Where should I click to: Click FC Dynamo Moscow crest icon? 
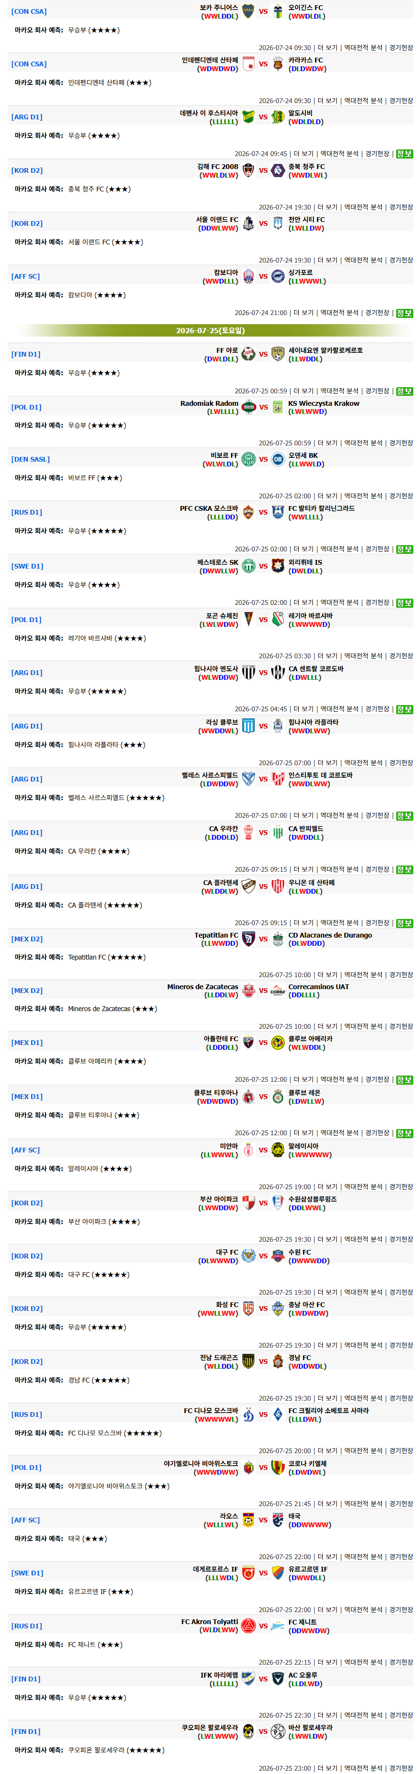click(x=248, y=1414)
